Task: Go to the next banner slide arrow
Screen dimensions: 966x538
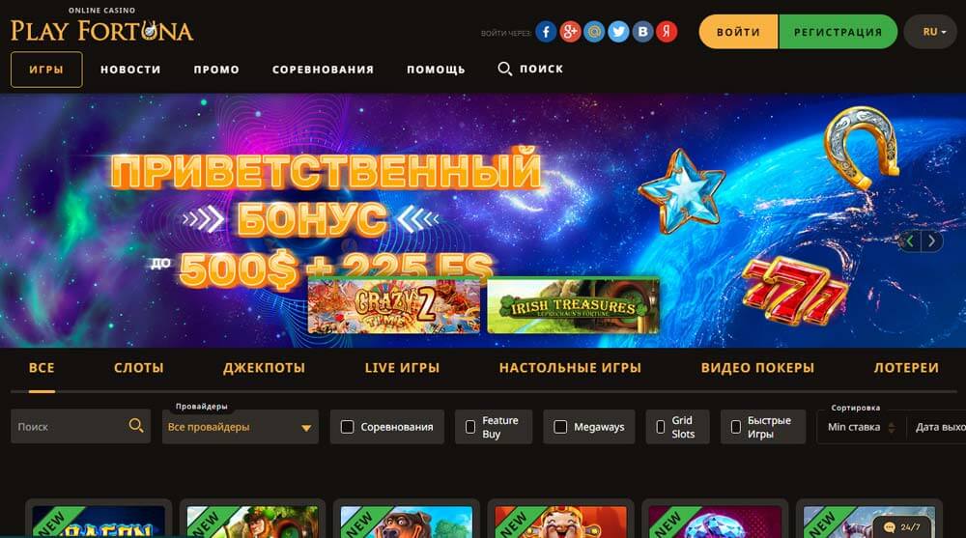Action: pos(931,241)
